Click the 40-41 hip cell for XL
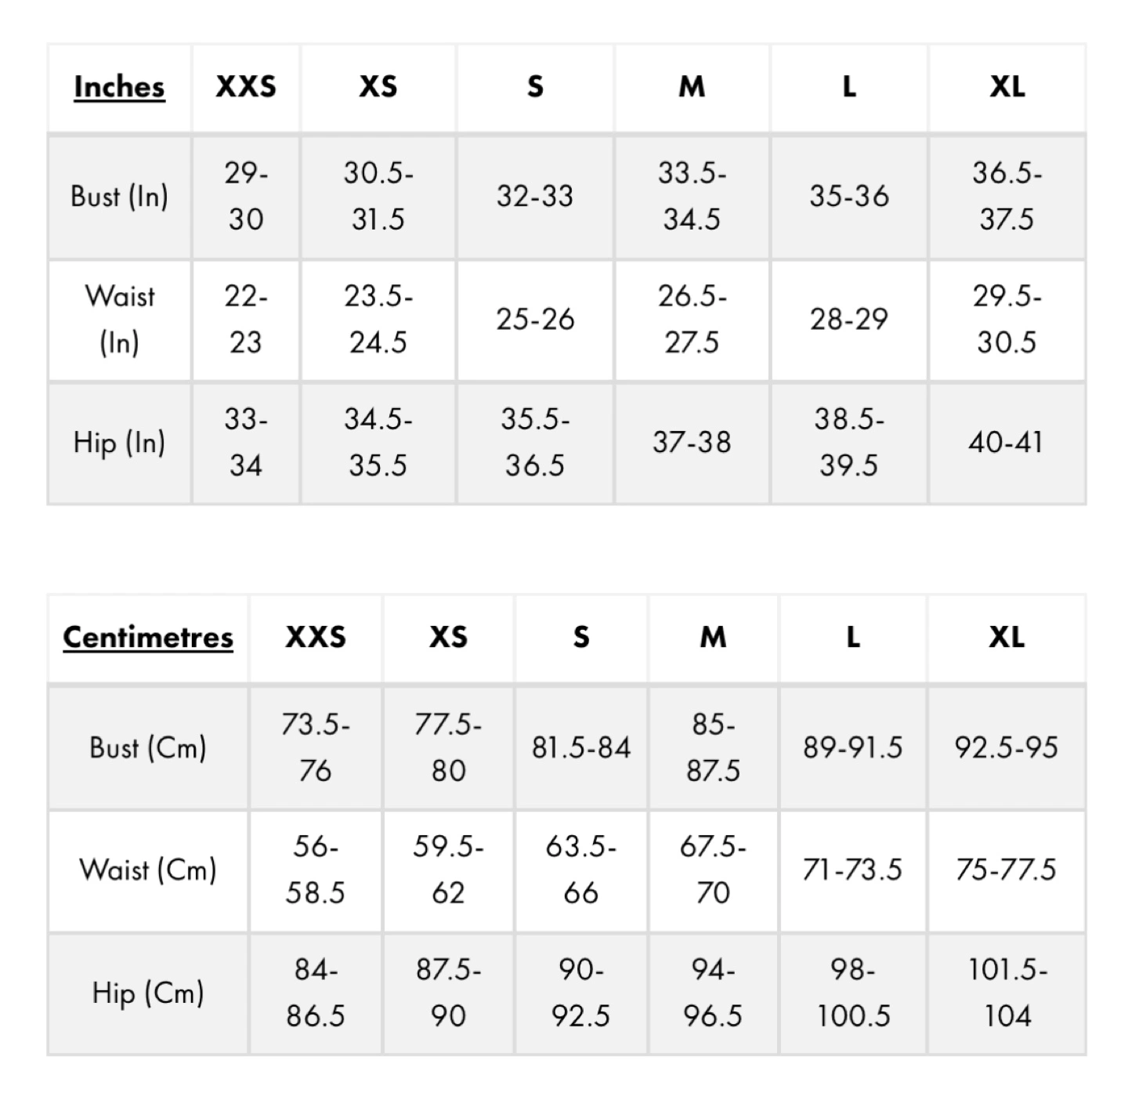Image resolution: width=1128 pixels, height=1107 pixels. 1006,443
